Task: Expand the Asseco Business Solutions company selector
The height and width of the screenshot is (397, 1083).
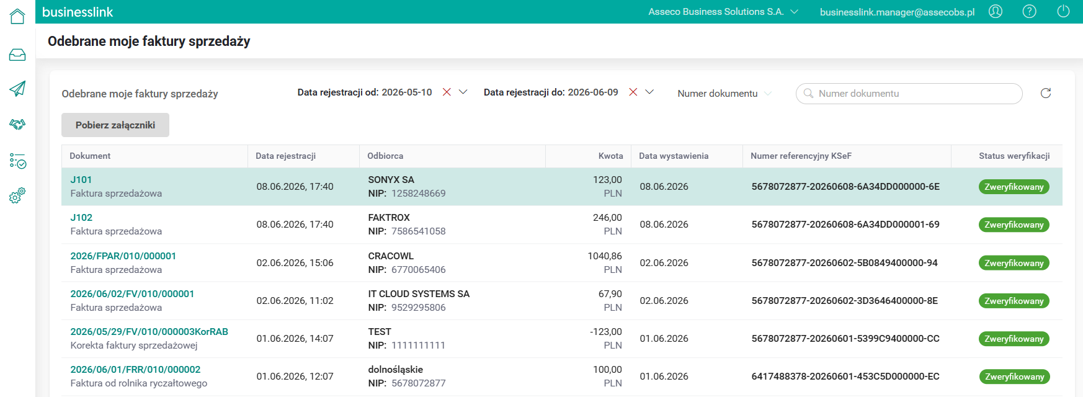Action: tap(723, 12)
